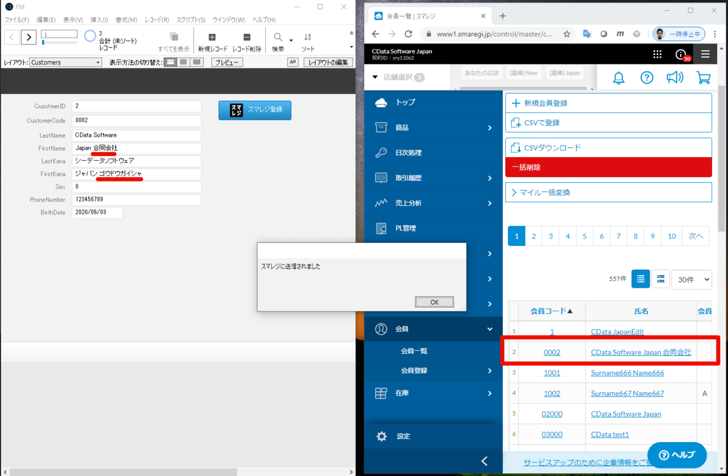Click the bell notification icon
This screenshot has height=476, width=728.
click(x=618, y=78)
